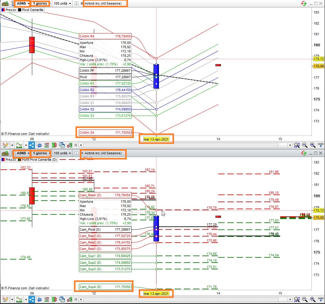This screenshot has width=325, height=304.
Task: Click bottom chart scrollbar right arrow
Action: pos(290,299)
